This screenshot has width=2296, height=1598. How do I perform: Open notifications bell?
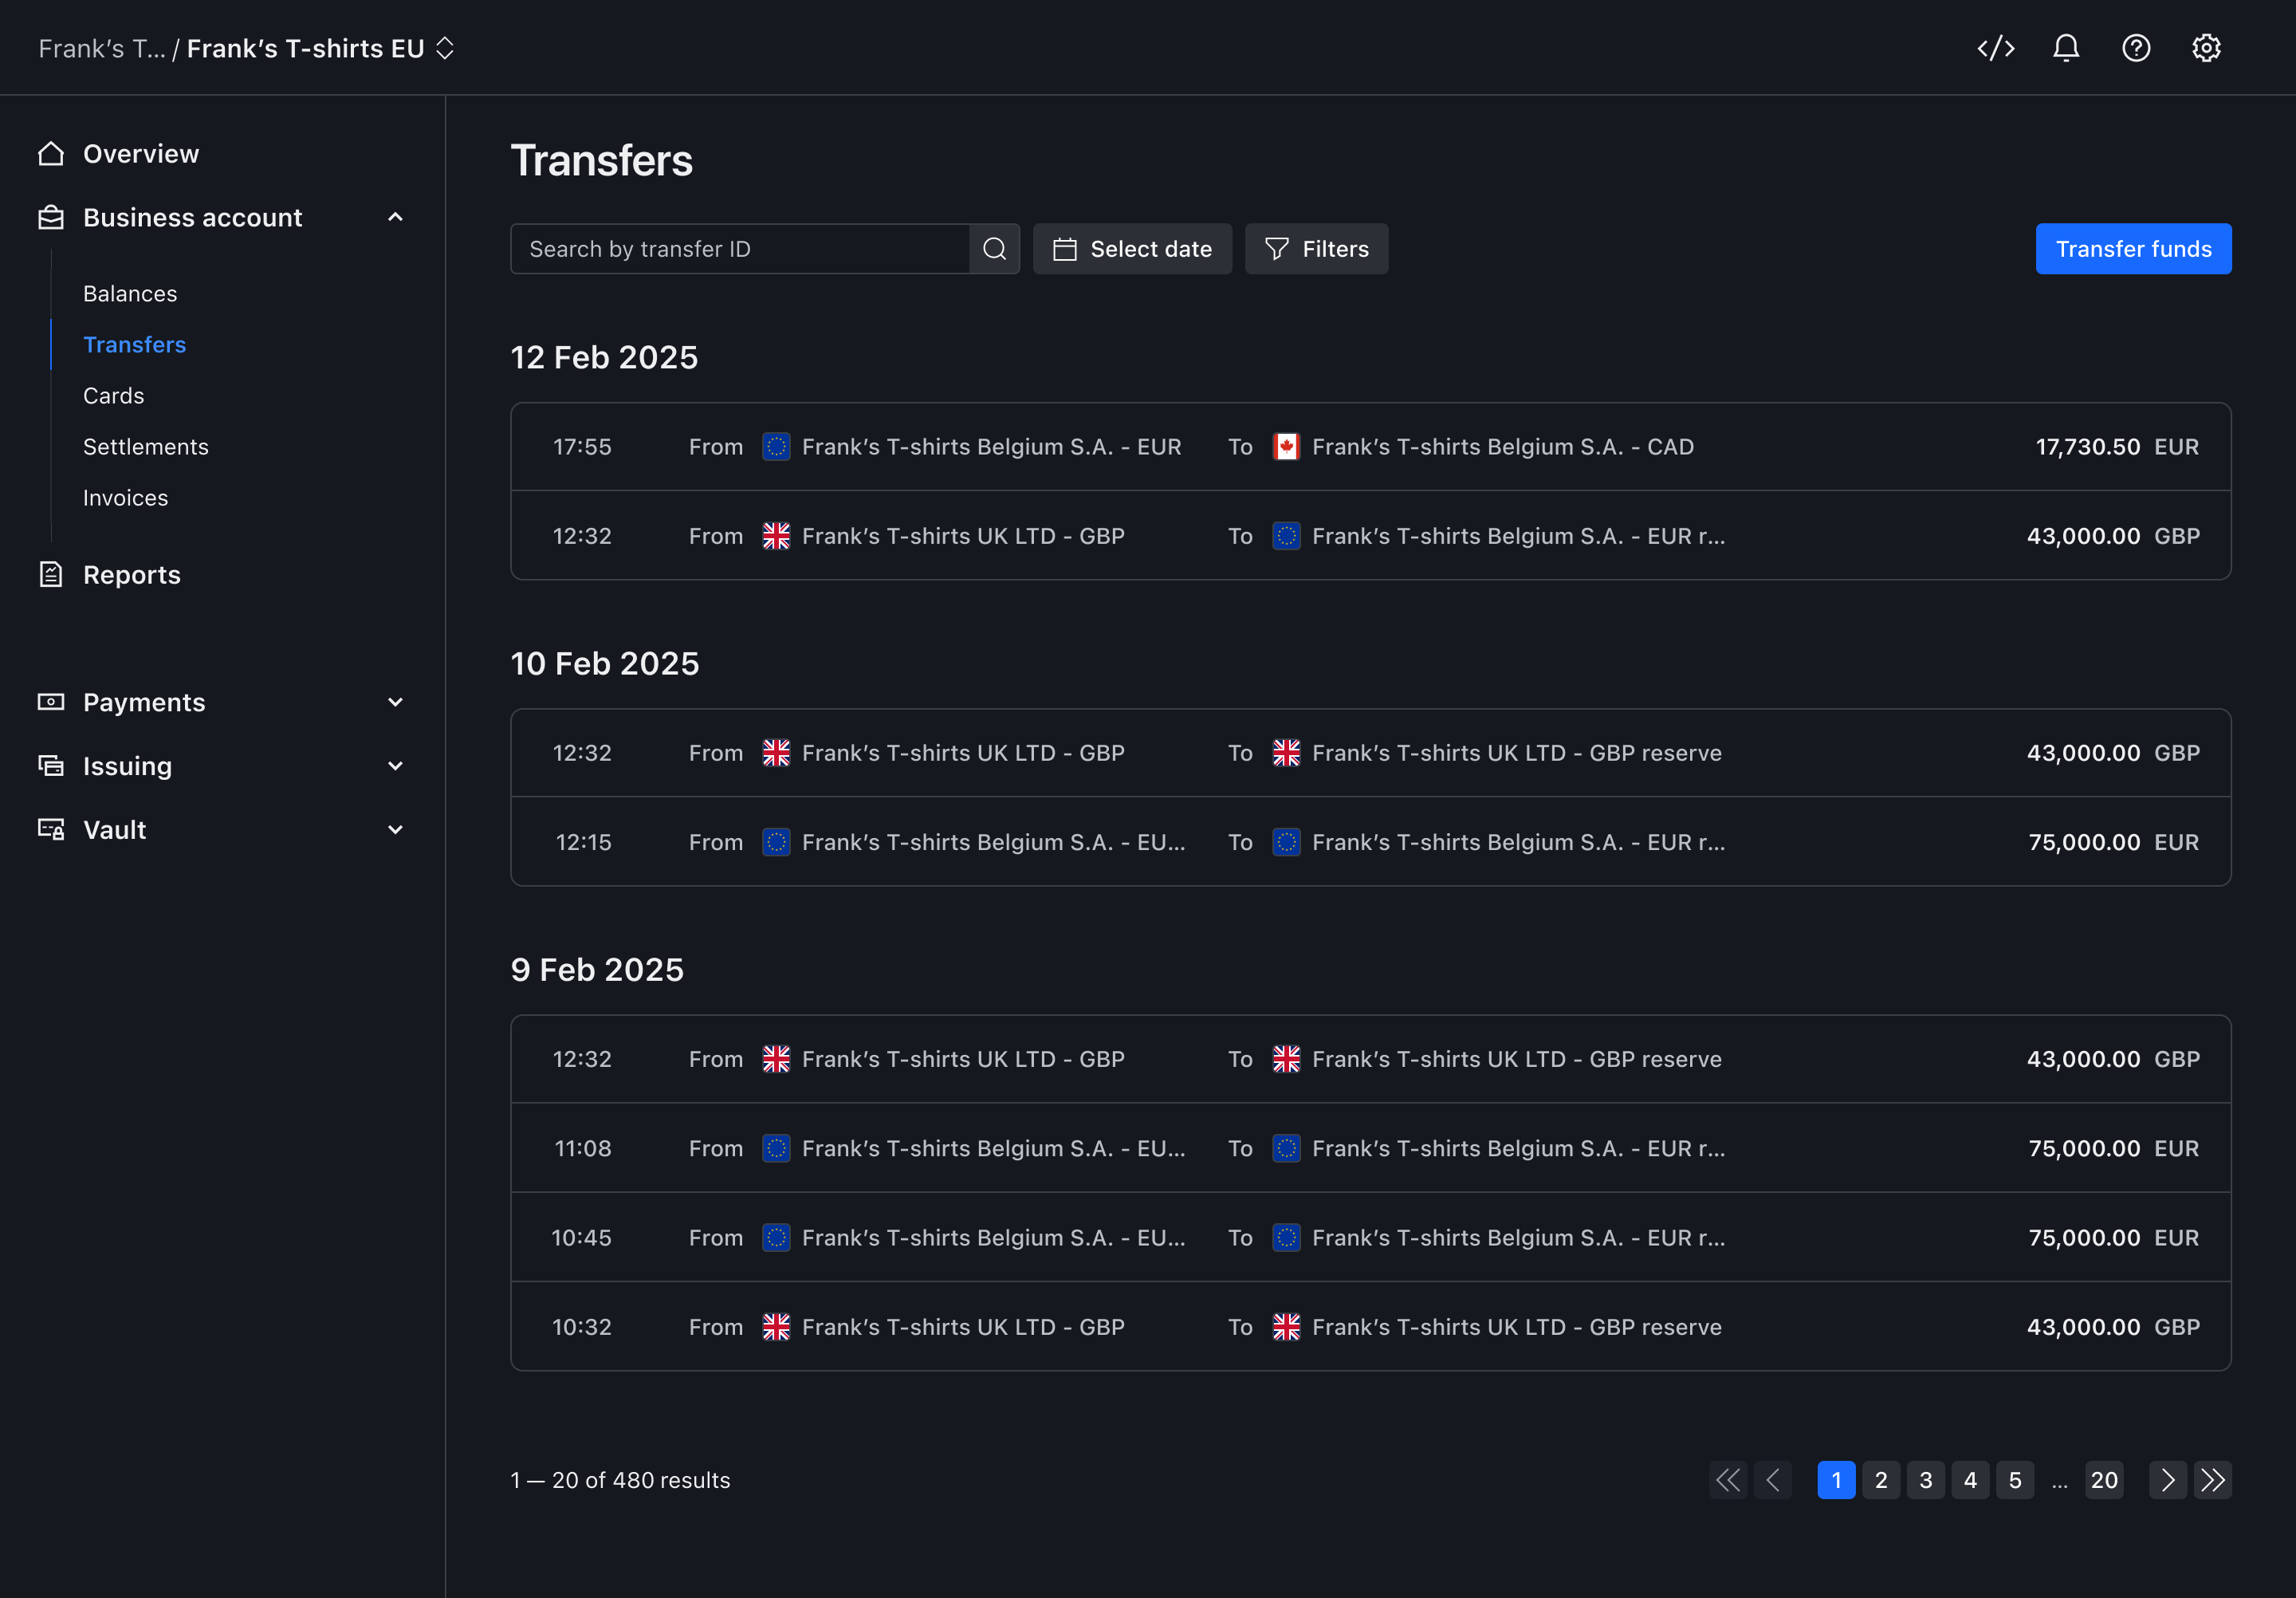point(2066,48)
